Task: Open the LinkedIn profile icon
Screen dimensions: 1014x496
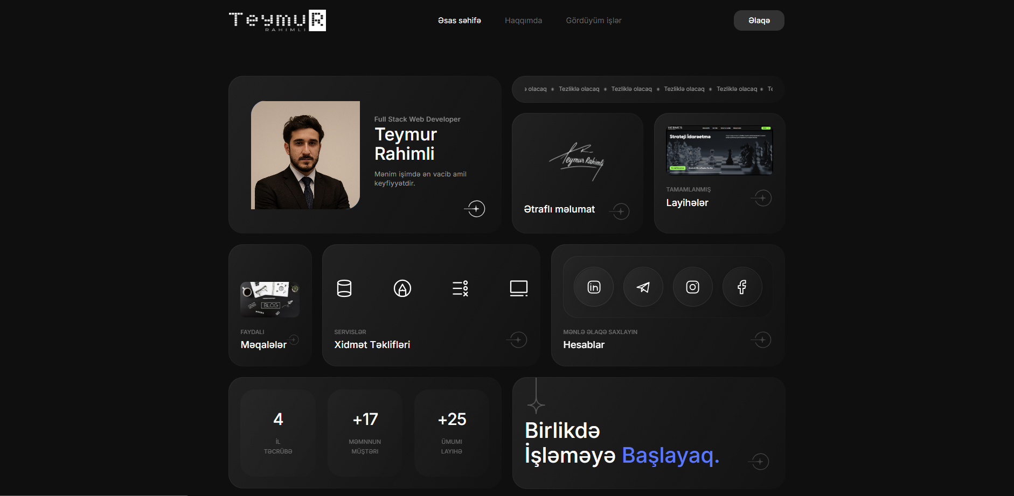Action: click(x=593, y=287)
